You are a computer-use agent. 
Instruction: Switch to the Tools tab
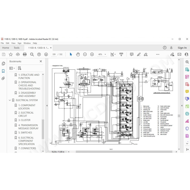(17, 48)
